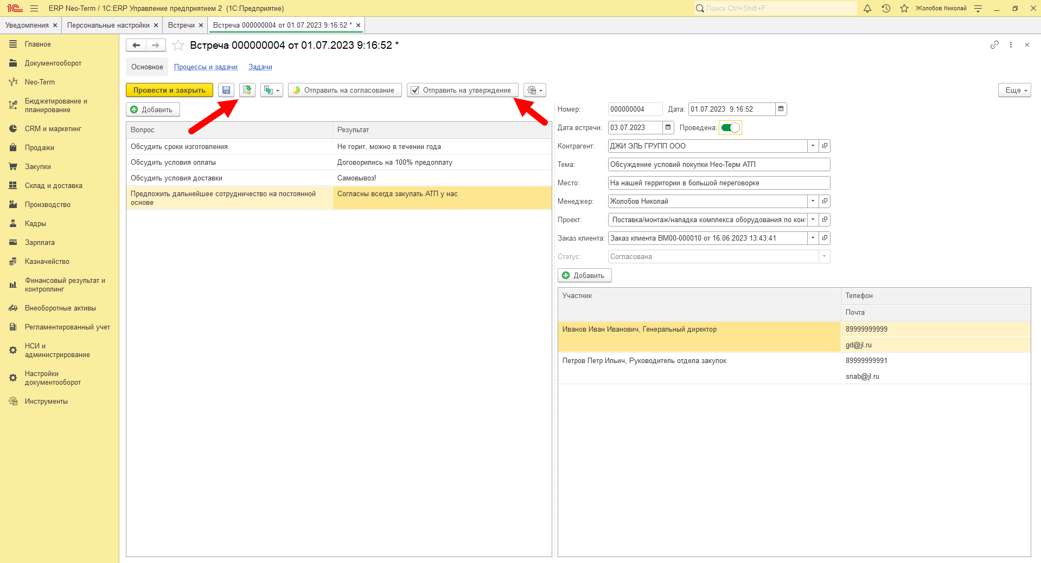
Task: Click Провести и закрыть button
Action: 169,90
